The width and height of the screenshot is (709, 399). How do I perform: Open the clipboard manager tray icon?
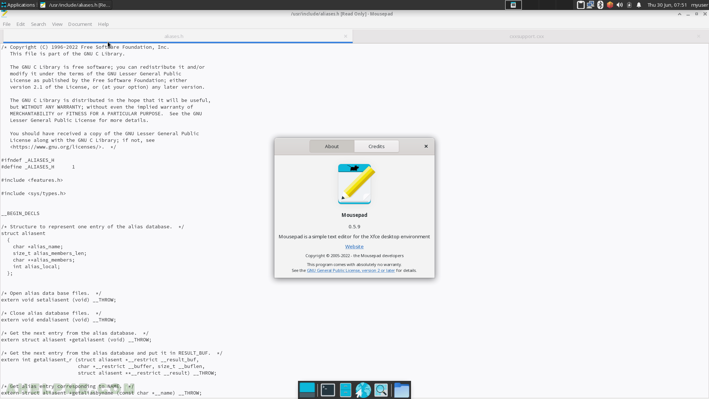click(x=580, y=5)
